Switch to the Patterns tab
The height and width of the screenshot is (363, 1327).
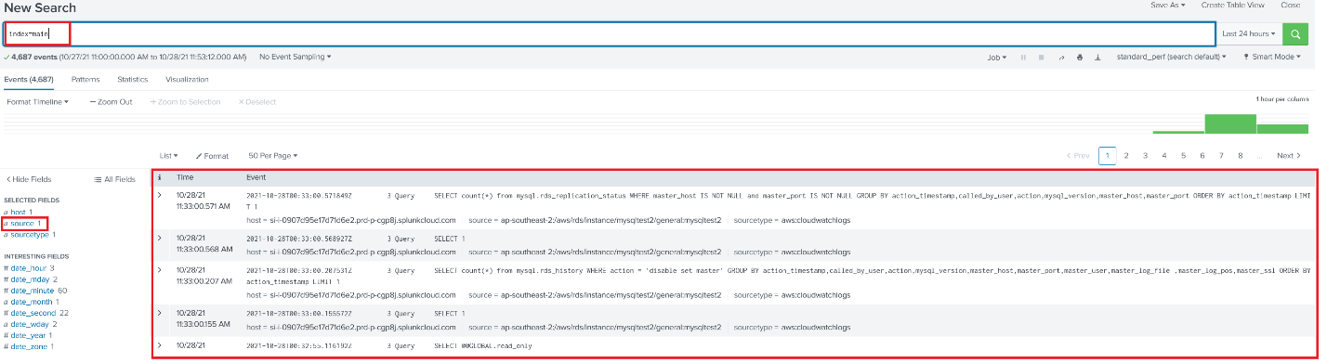click(85, 80)
